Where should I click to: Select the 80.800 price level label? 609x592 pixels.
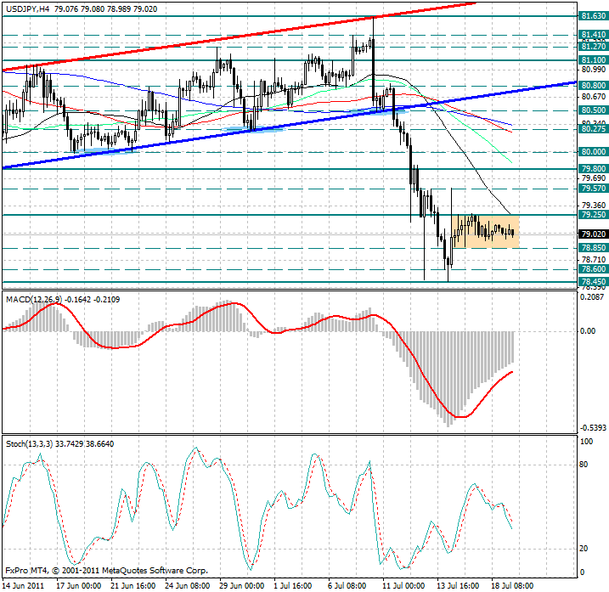pyautogui.click(x=591, y=86)
